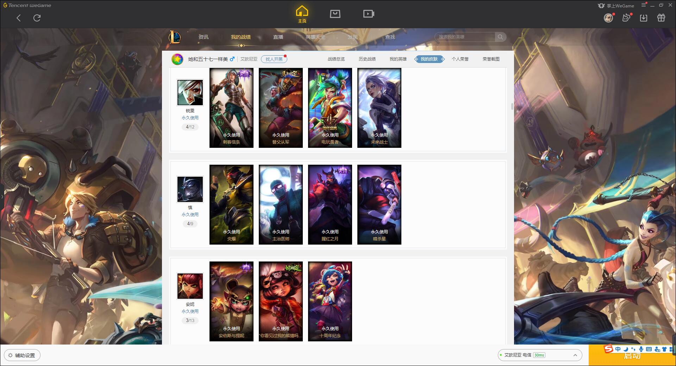The height and width of the screenshot is (366, 676).
Task: Click the 找人开黑 button
Action: tap(274, 59)
